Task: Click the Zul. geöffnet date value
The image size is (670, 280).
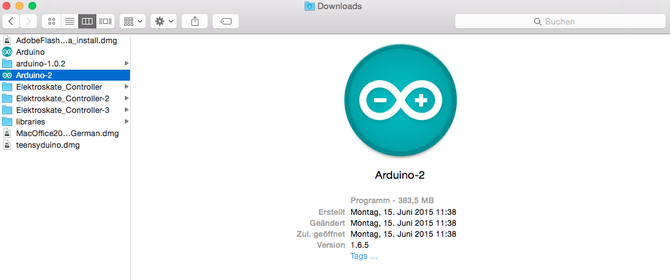Action: click(404, 234)
